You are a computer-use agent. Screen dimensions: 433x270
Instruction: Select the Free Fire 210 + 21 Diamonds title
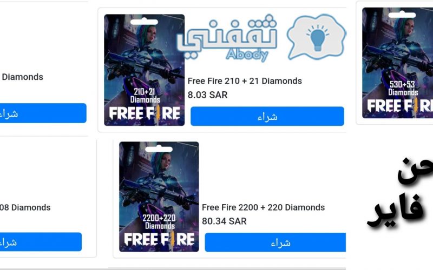pyautogui.click(x=245, y=81)
